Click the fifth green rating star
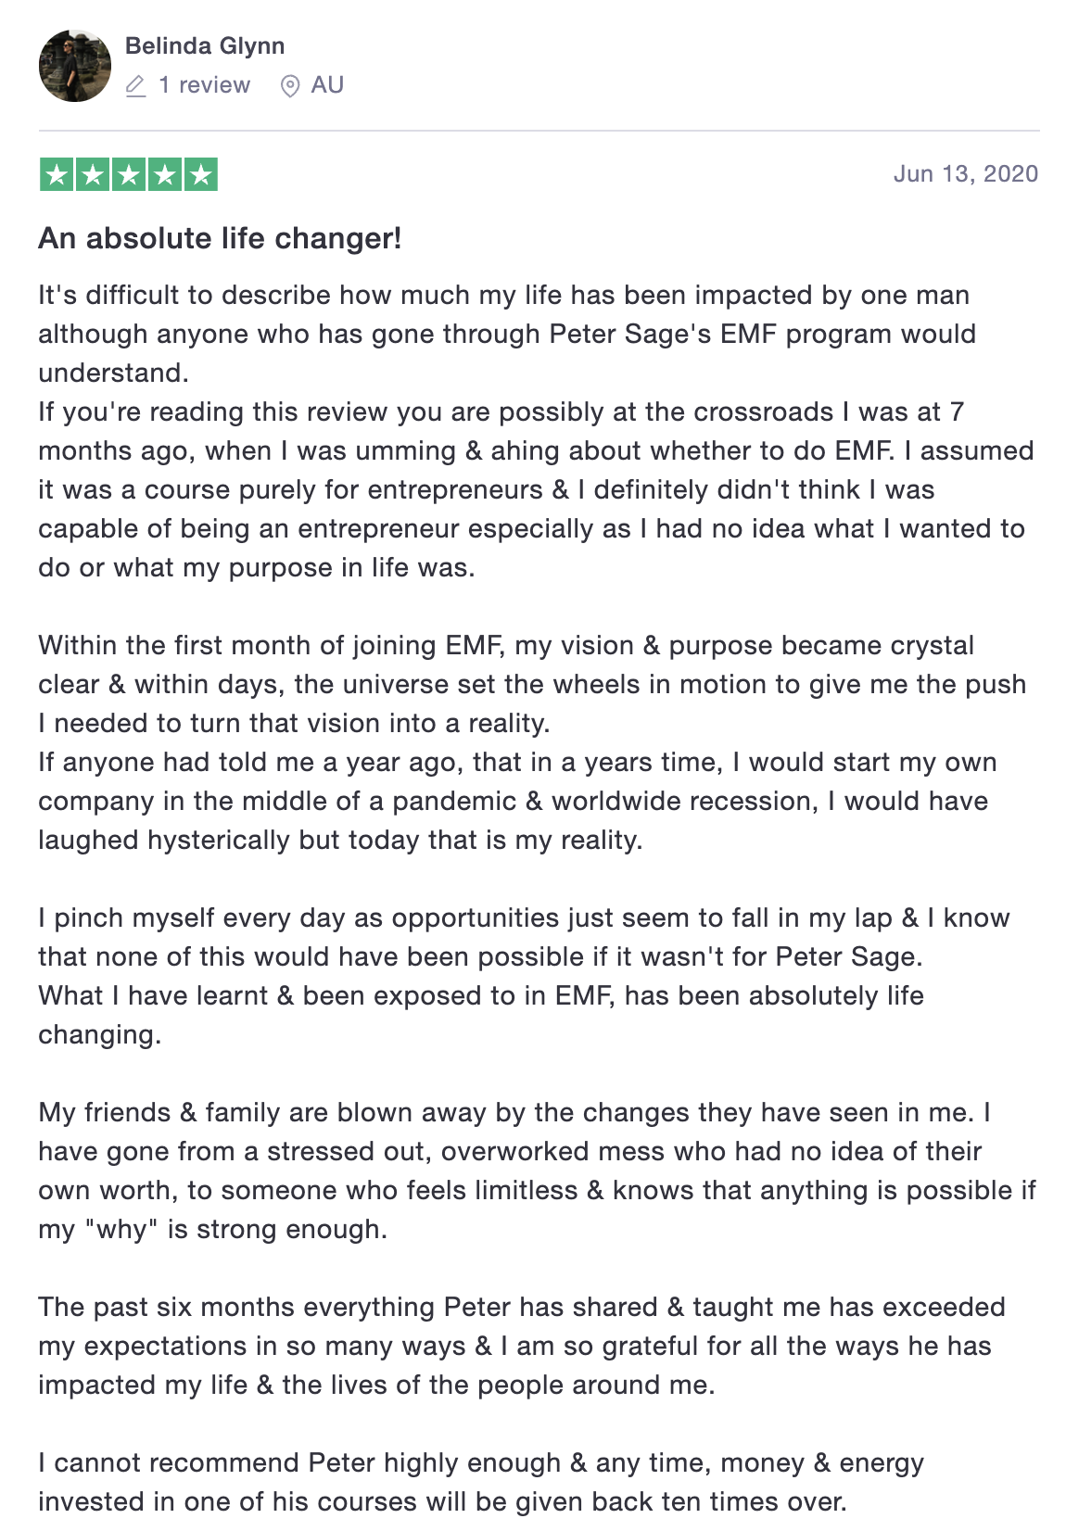The width and height of the screenshot is (1066, 1531). tap(200, 174)
